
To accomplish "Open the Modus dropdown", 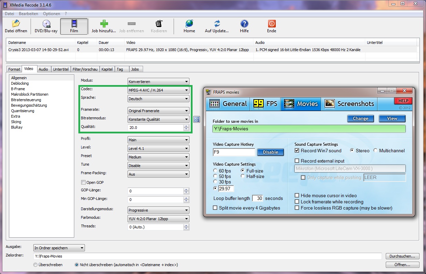I will click(158, 82).
